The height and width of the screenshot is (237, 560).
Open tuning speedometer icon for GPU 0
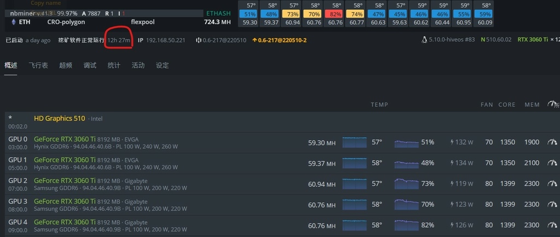(x=552, y=142)
